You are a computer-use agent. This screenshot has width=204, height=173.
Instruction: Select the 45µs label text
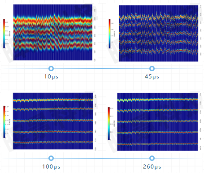click(152, 77)
